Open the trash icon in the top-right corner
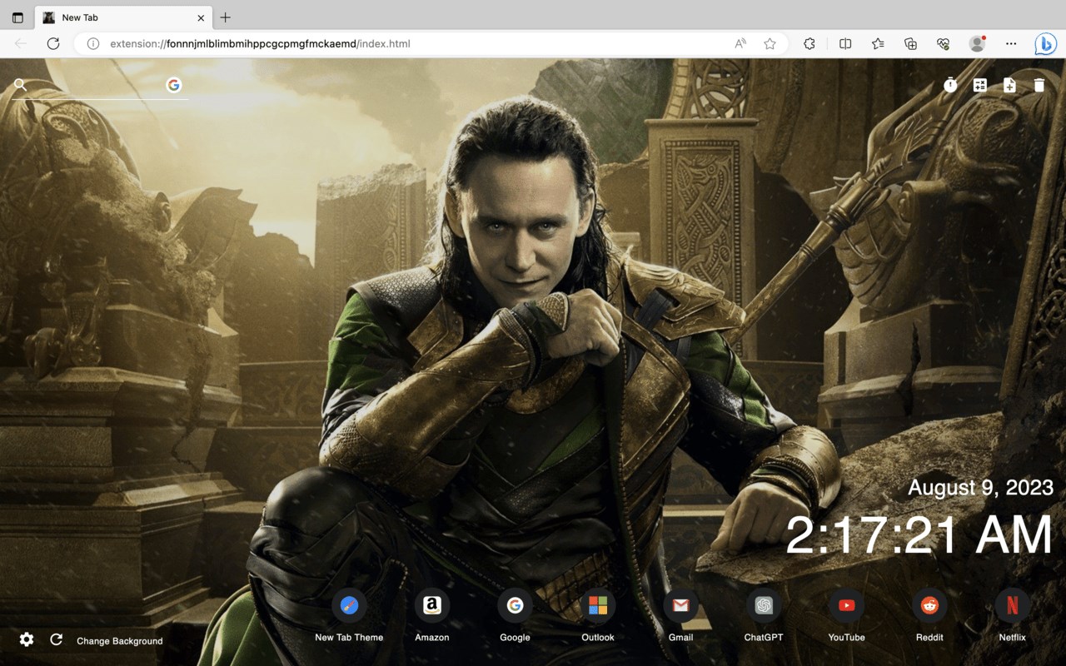Viewport: 1066px width, 666px height. point(1038,85)
